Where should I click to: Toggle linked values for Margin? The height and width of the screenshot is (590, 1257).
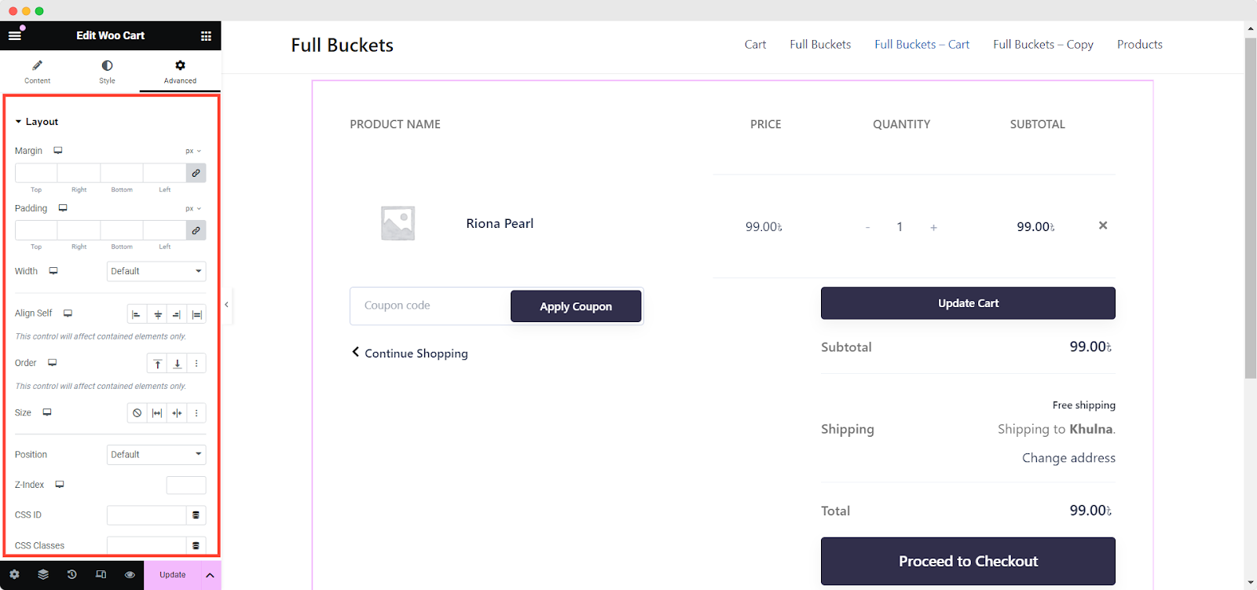[x=195, y=172]
